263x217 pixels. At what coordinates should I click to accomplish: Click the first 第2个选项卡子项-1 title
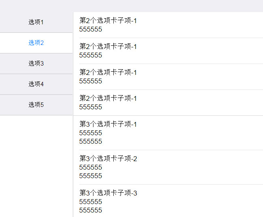point(108,21)
